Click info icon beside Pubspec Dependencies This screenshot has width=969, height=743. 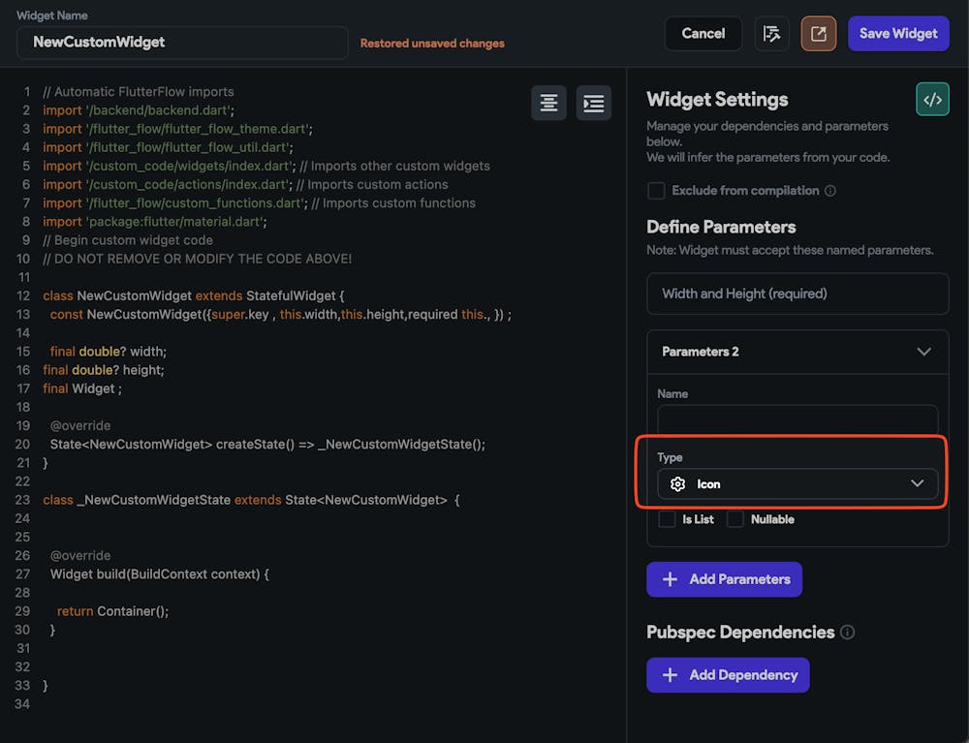pyautogui.click(x=848, y=633)
